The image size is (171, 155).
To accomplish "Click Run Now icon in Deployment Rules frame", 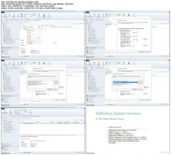I will [x=15, y=111].
